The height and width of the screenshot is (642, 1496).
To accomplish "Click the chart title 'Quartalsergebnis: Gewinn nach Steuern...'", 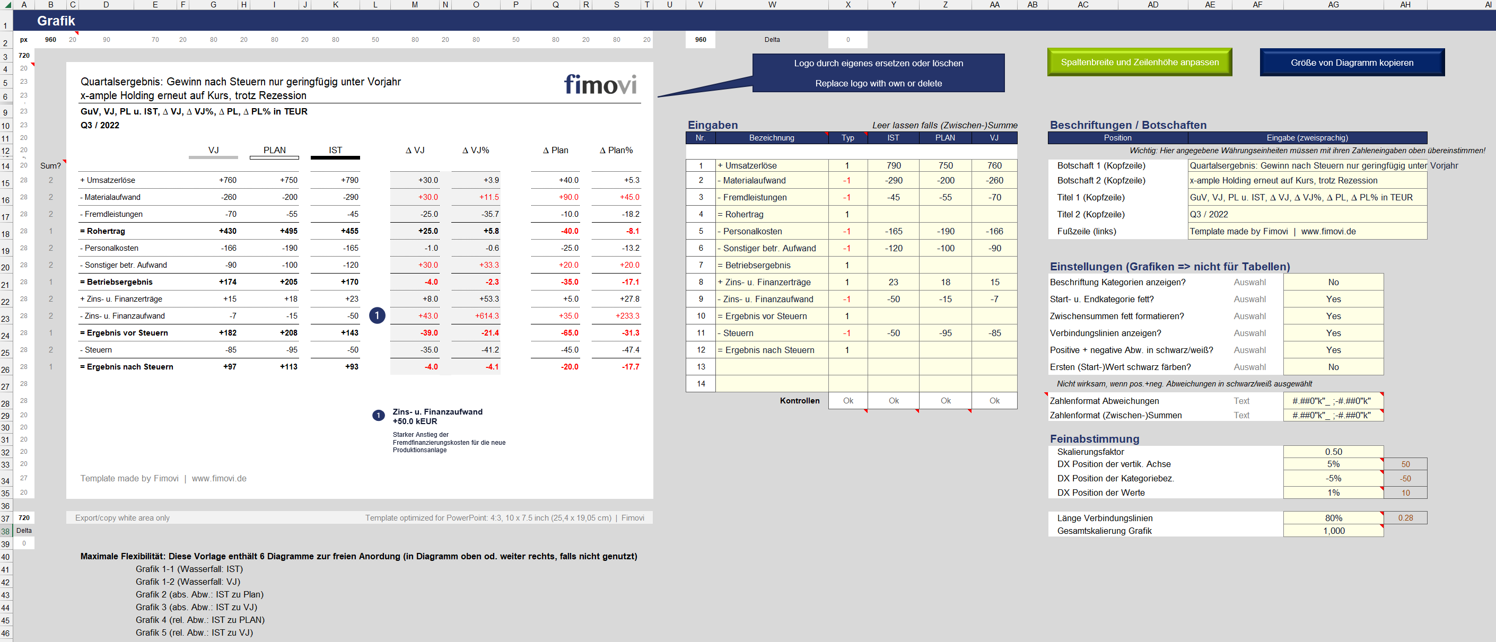I will coord(240,81).
